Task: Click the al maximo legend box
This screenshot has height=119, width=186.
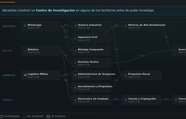Action: click(48, 116)
